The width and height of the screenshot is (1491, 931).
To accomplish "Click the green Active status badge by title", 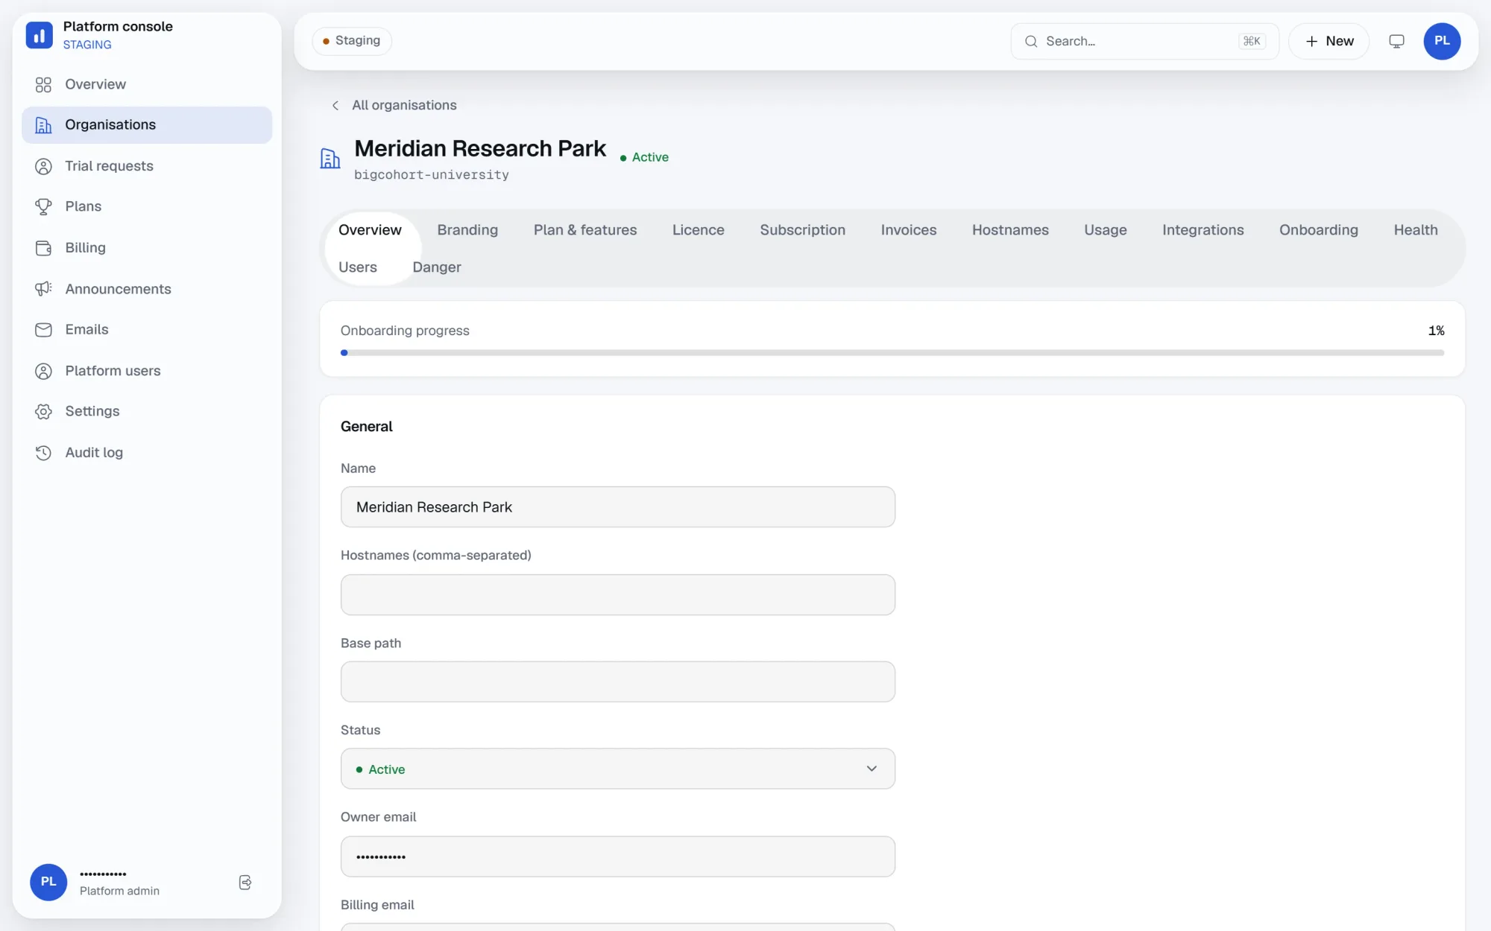I will (x=644, y=158).
